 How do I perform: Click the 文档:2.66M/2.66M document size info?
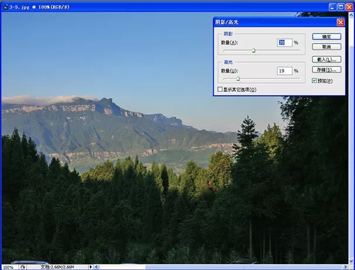[60, 266]
